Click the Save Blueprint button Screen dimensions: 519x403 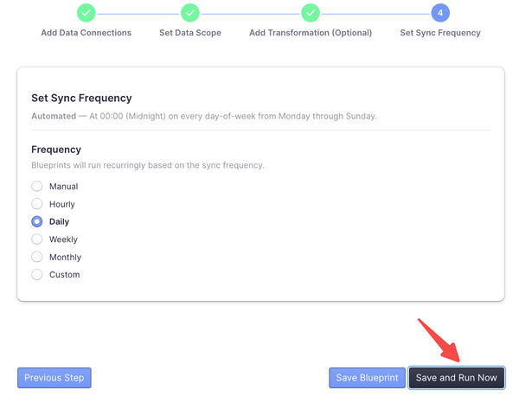367,378
